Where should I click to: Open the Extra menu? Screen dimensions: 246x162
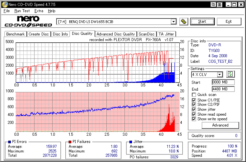tap(39, 11)
